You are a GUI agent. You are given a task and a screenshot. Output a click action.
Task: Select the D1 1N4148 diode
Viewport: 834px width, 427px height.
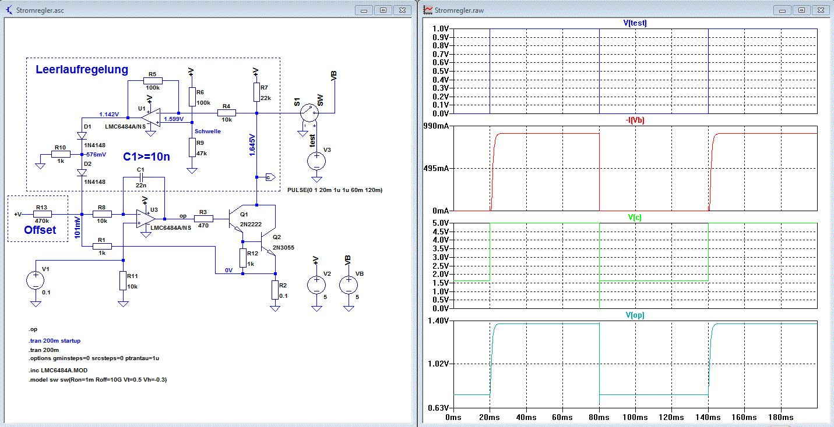81,135
